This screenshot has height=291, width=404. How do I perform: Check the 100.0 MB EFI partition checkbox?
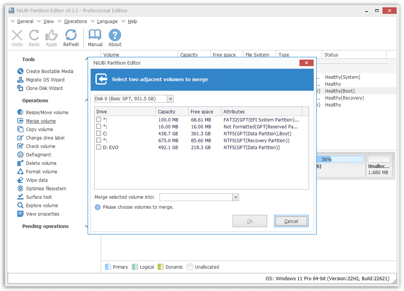pyautogui.click(x=98, y=119)
